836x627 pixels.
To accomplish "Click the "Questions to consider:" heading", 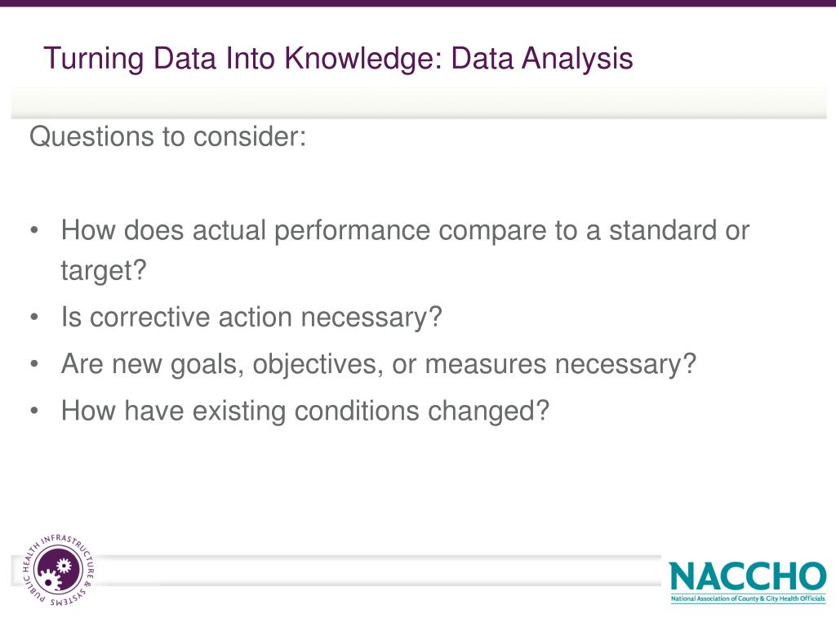I will coord(168,136).
